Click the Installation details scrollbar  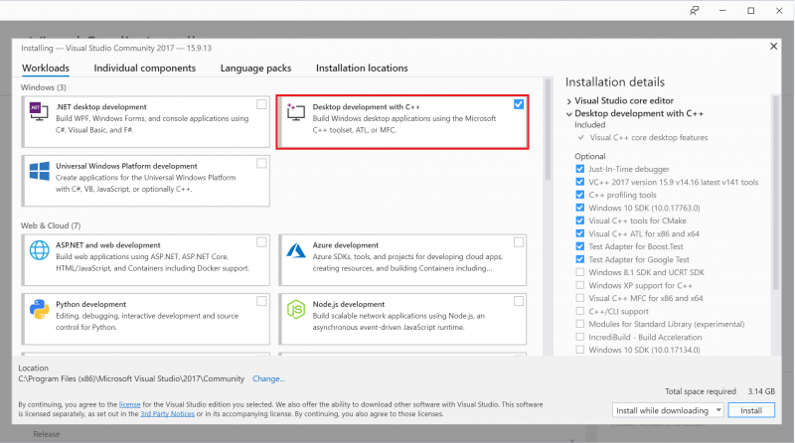tap(775, 193)
